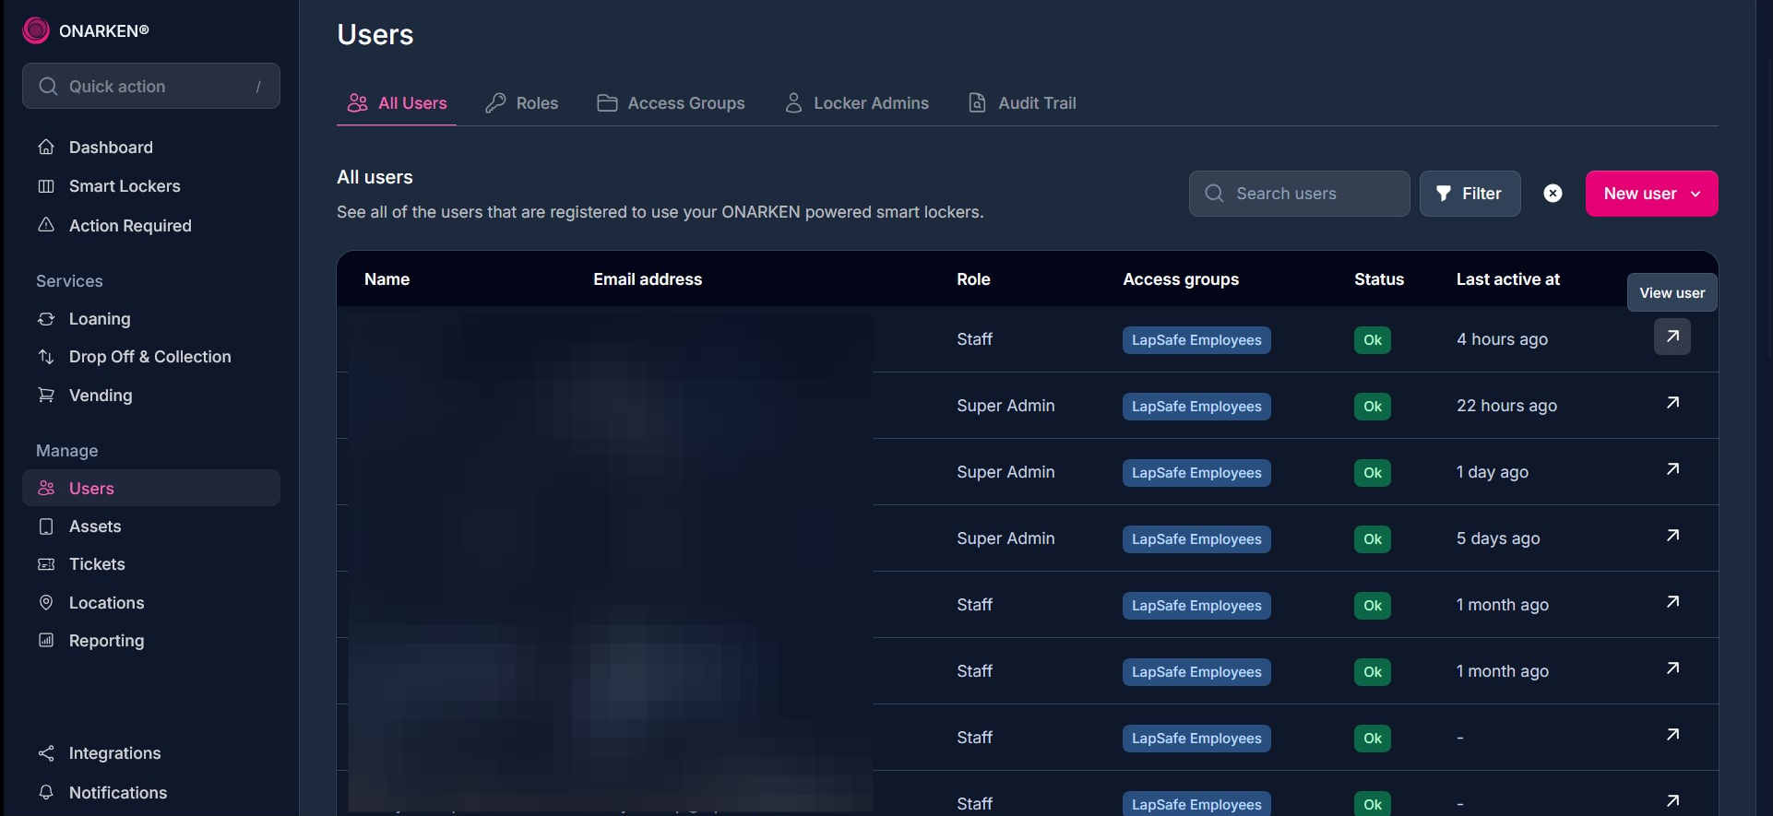Open Reporting page
This screenshot has width=1773, height=816.
point(106,641)
